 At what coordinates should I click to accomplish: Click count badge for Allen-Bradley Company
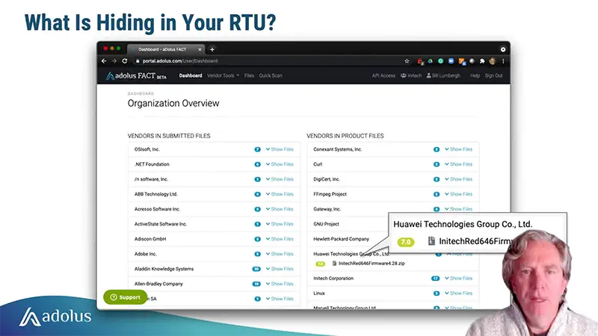256,284
